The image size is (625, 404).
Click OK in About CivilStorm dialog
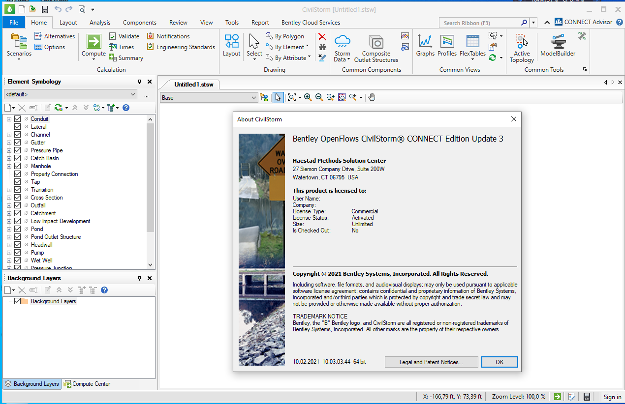500,362
